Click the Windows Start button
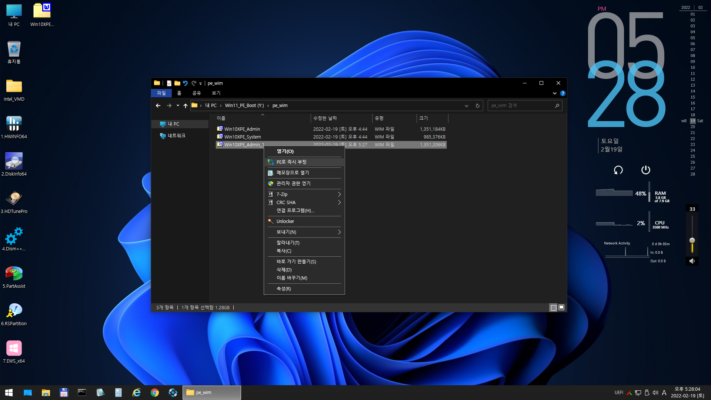The width and height of the screenshot is (711, 400). coord(9,393)
